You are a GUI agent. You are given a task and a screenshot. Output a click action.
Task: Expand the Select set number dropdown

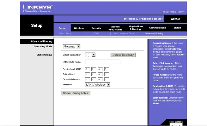(90, 55)
